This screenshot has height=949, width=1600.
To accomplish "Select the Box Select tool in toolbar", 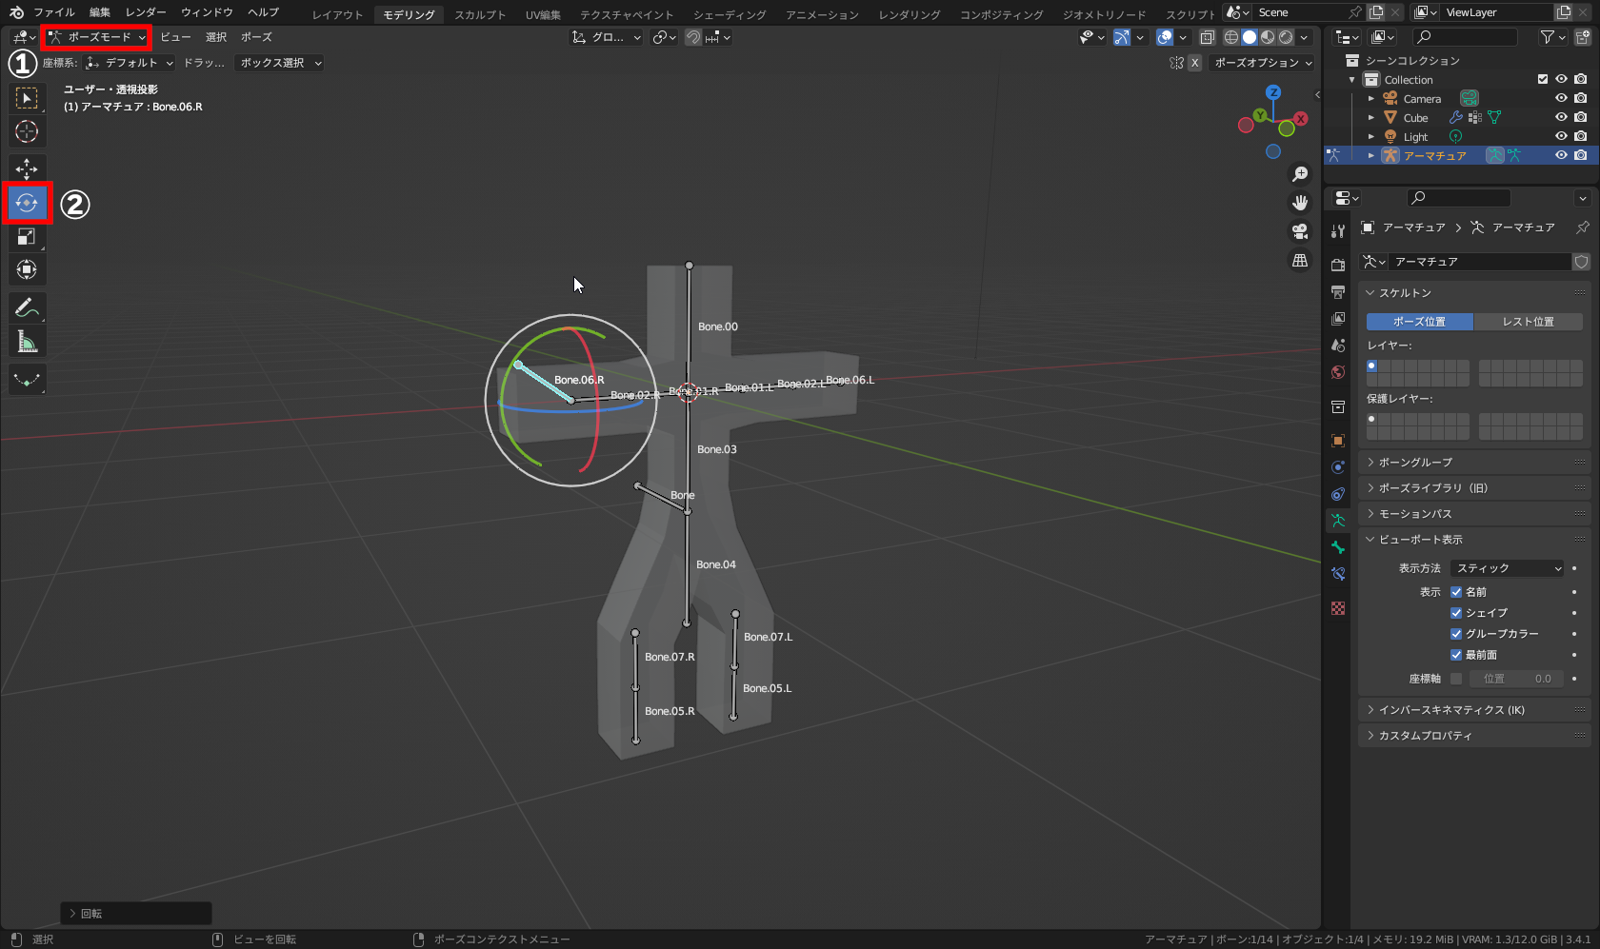I will pyautogui.click(x=27, y=98).
